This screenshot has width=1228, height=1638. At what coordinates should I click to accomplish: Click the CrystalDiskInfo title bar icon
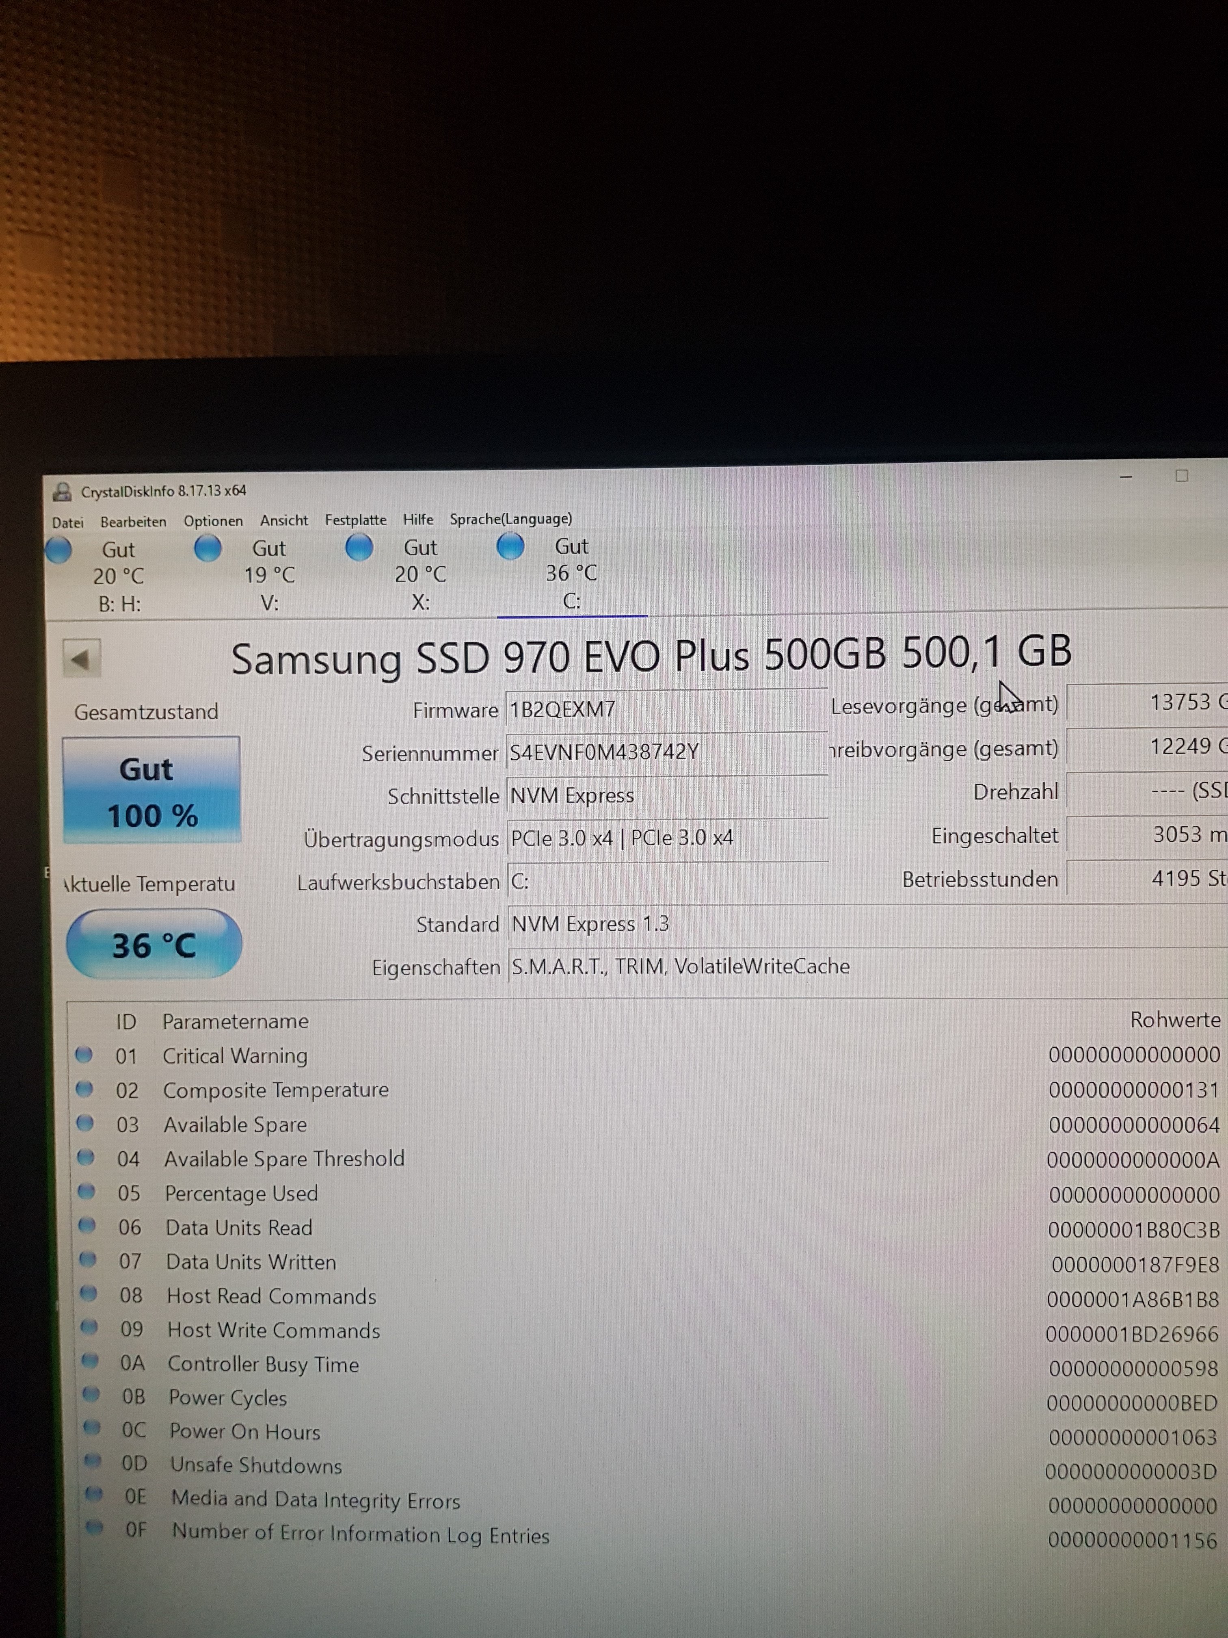point(63,492)
